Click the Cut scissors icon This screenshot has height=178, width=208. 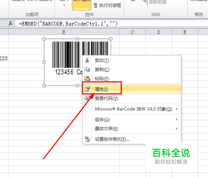(x=87, y=60)
